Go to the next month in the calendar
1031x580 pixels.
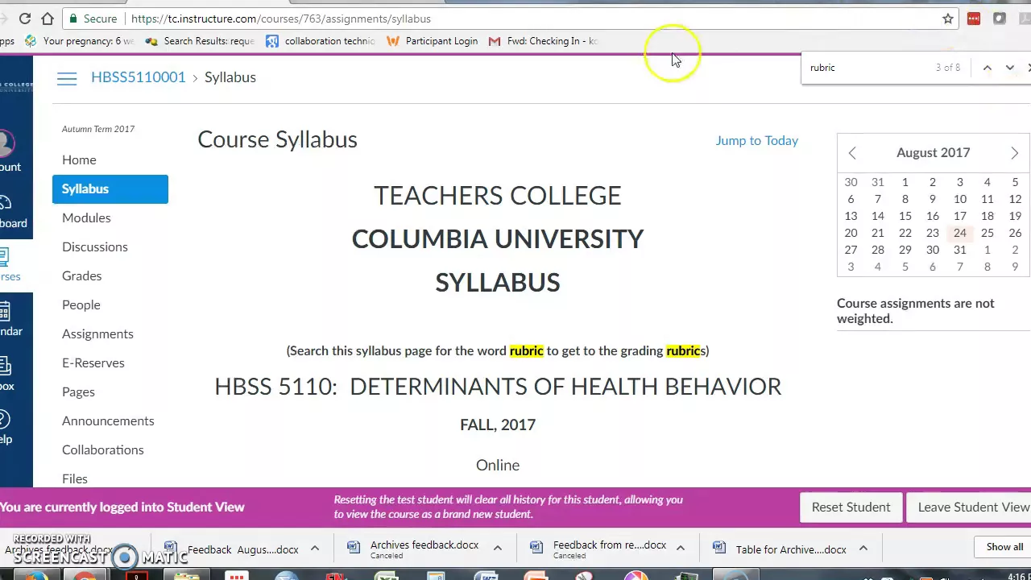1014,153
